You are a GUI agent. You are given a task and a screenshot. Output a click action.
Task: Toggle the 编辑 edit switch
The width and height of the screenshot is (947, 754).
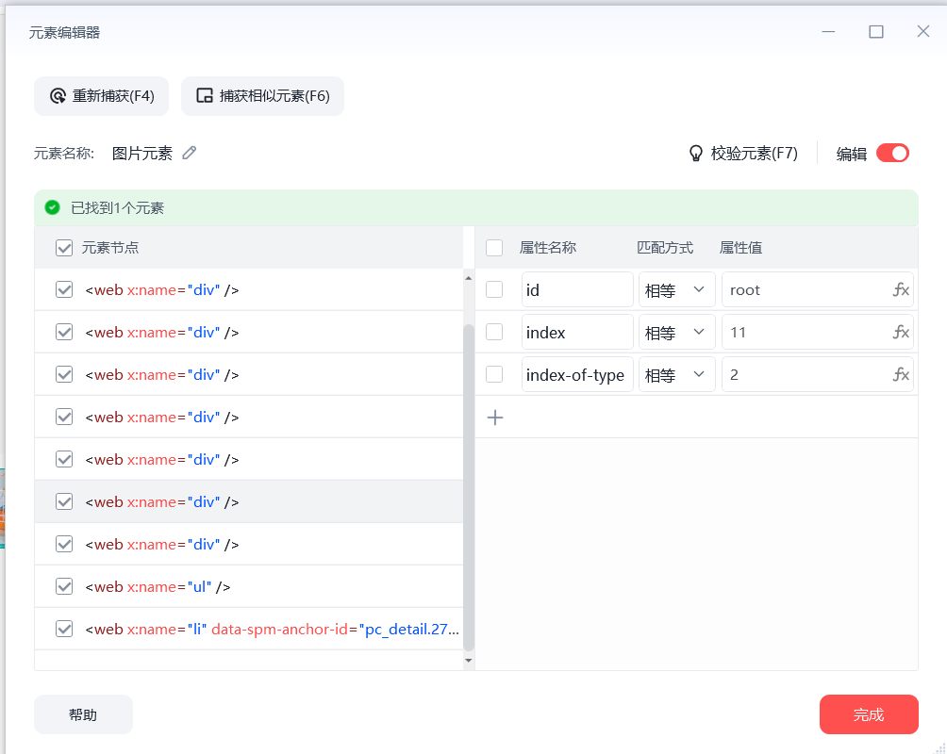pyautogui.click(x=892, y=153)
